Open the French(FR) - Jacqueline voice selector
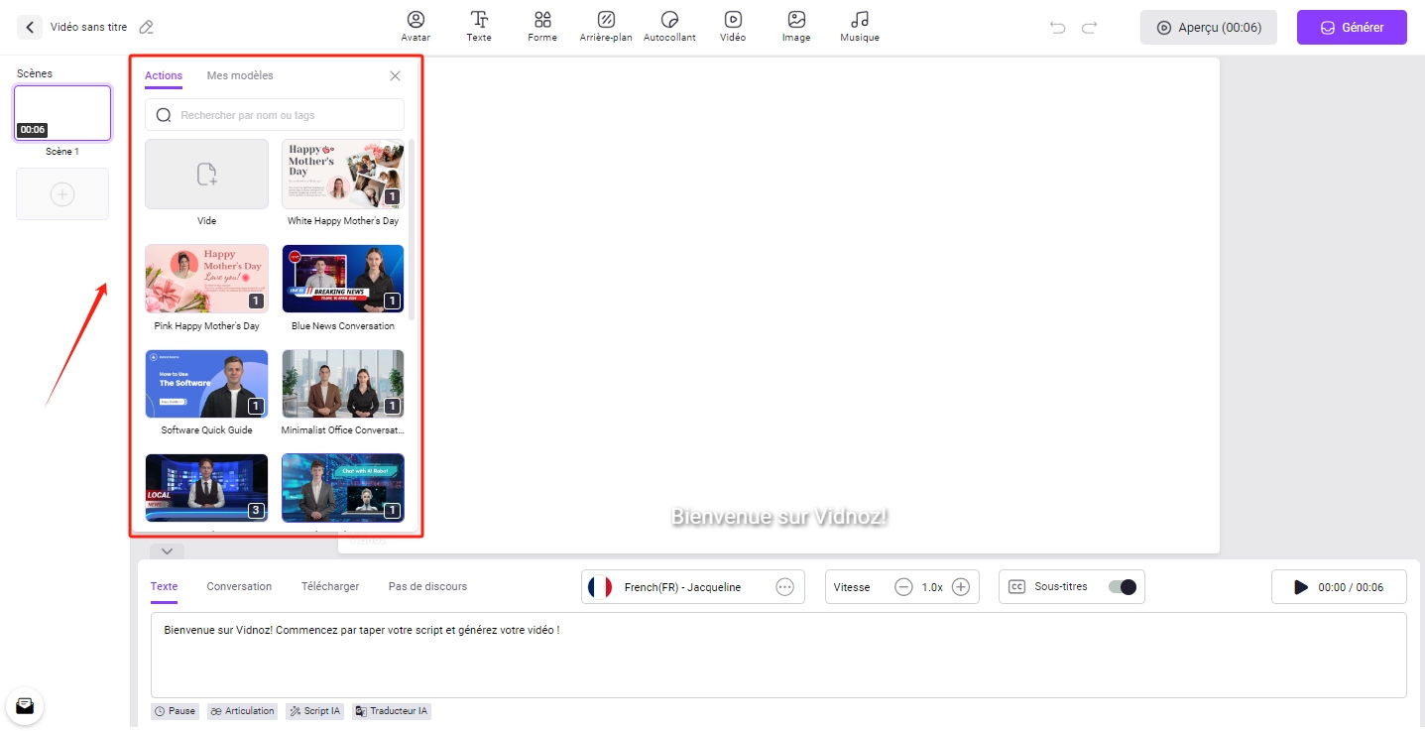 tap(693, 587)
